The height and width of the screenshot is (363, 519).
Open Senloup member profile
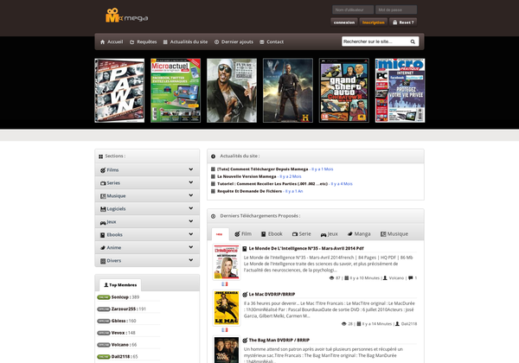(120, 297)
